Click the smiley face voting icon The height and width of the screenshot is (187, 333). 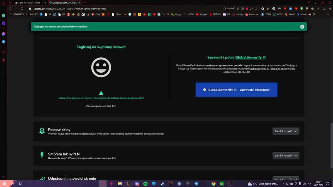coord(101,67)
